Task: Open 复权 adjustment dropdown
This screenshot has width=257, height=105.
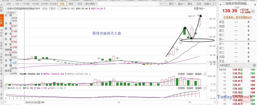Action: tap(172, 4)
